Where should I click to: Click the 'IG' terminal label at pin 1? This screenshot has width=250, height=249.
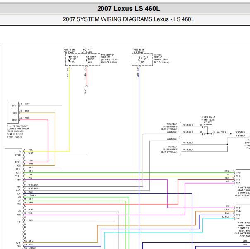[19, 152]
